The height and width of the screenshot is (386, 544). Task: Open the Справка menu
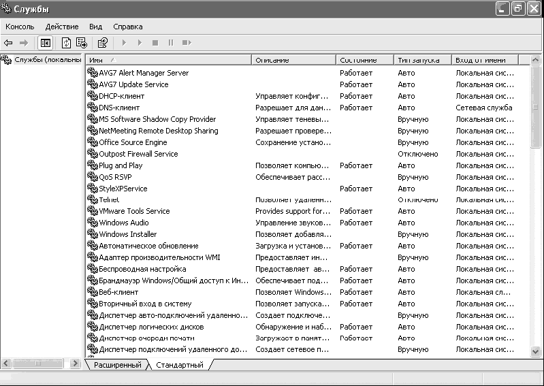(128, 27)
